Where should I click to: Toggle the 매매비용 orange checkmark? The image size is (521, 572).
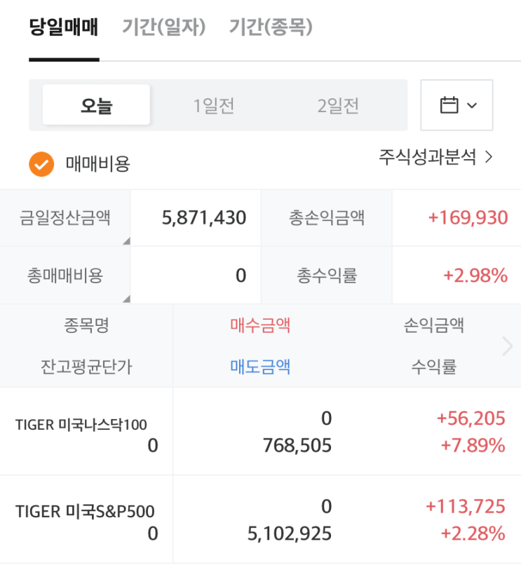(x=41, y=164)
